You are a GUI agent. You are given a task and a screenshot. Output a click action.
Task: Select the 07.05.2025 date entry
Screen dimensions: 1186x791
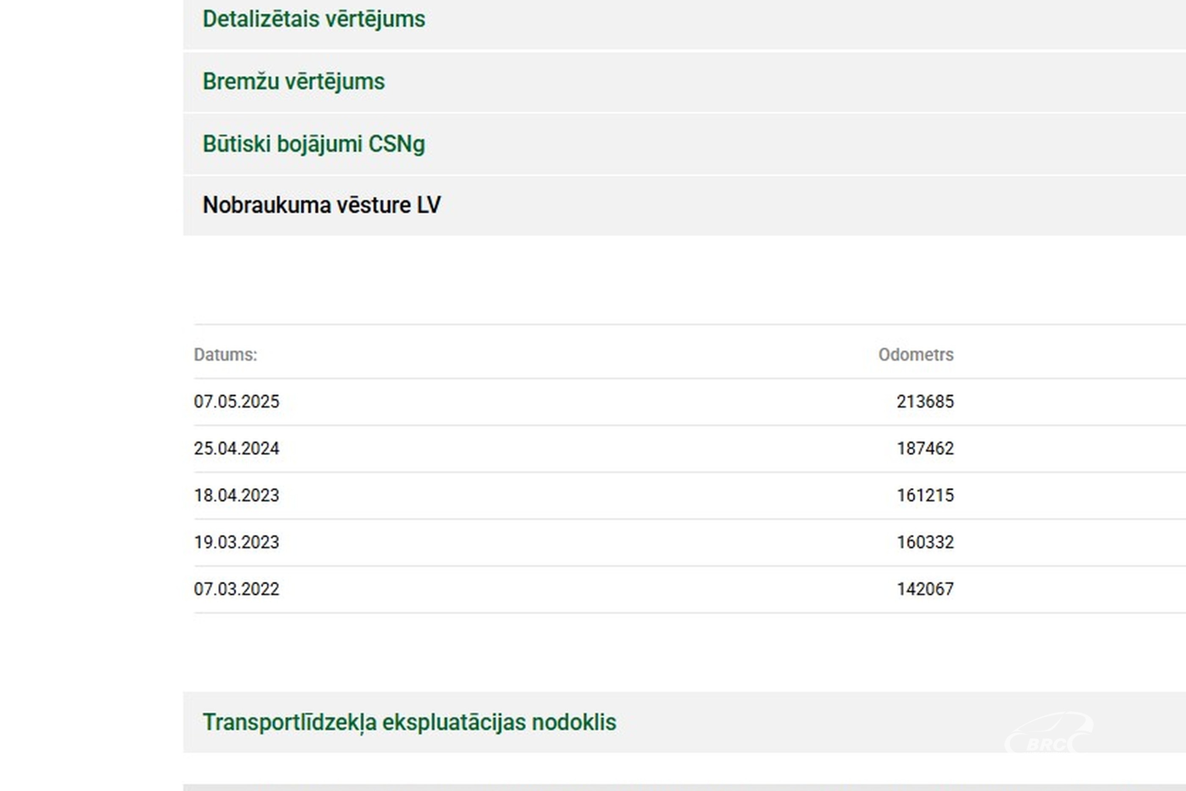coord(236,402)
